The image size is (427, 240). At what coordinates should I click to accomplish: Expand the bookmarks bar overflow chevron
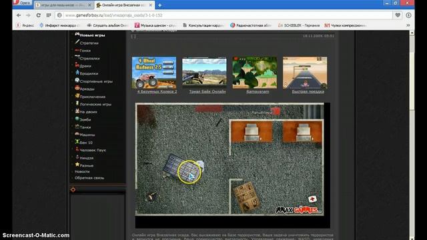[x=408, y=25]
